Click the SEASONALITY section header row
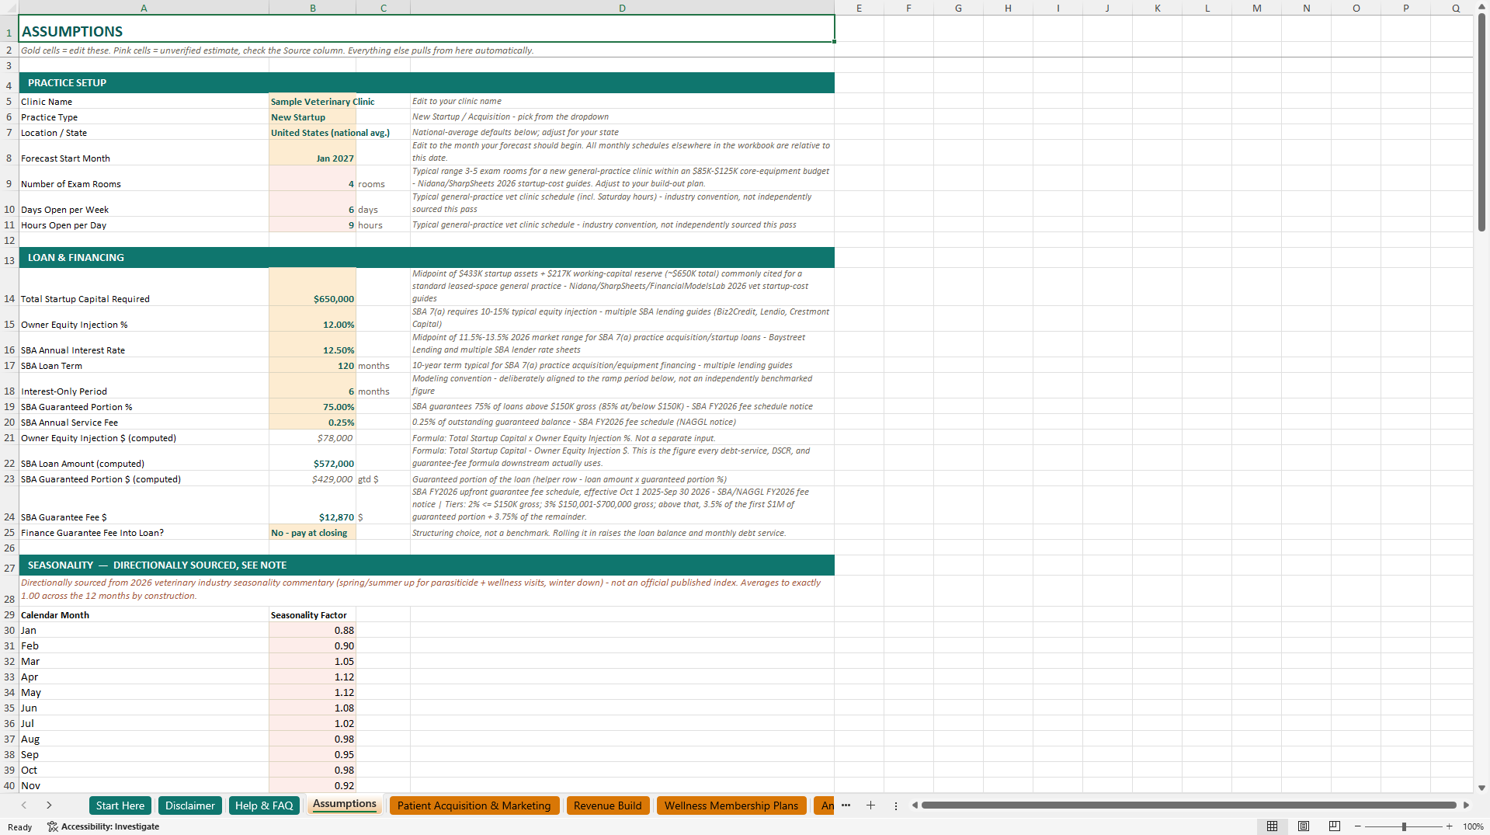 (426, 565)
